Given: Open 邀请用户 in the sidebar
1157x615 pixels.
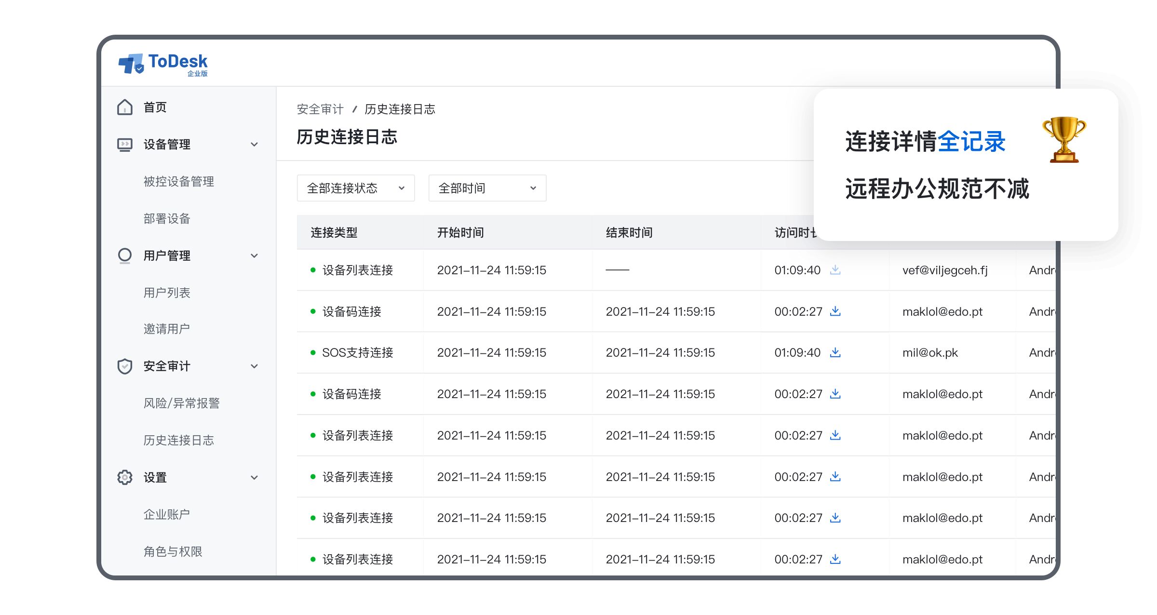Looking at the screenshot, I should 167,329.
